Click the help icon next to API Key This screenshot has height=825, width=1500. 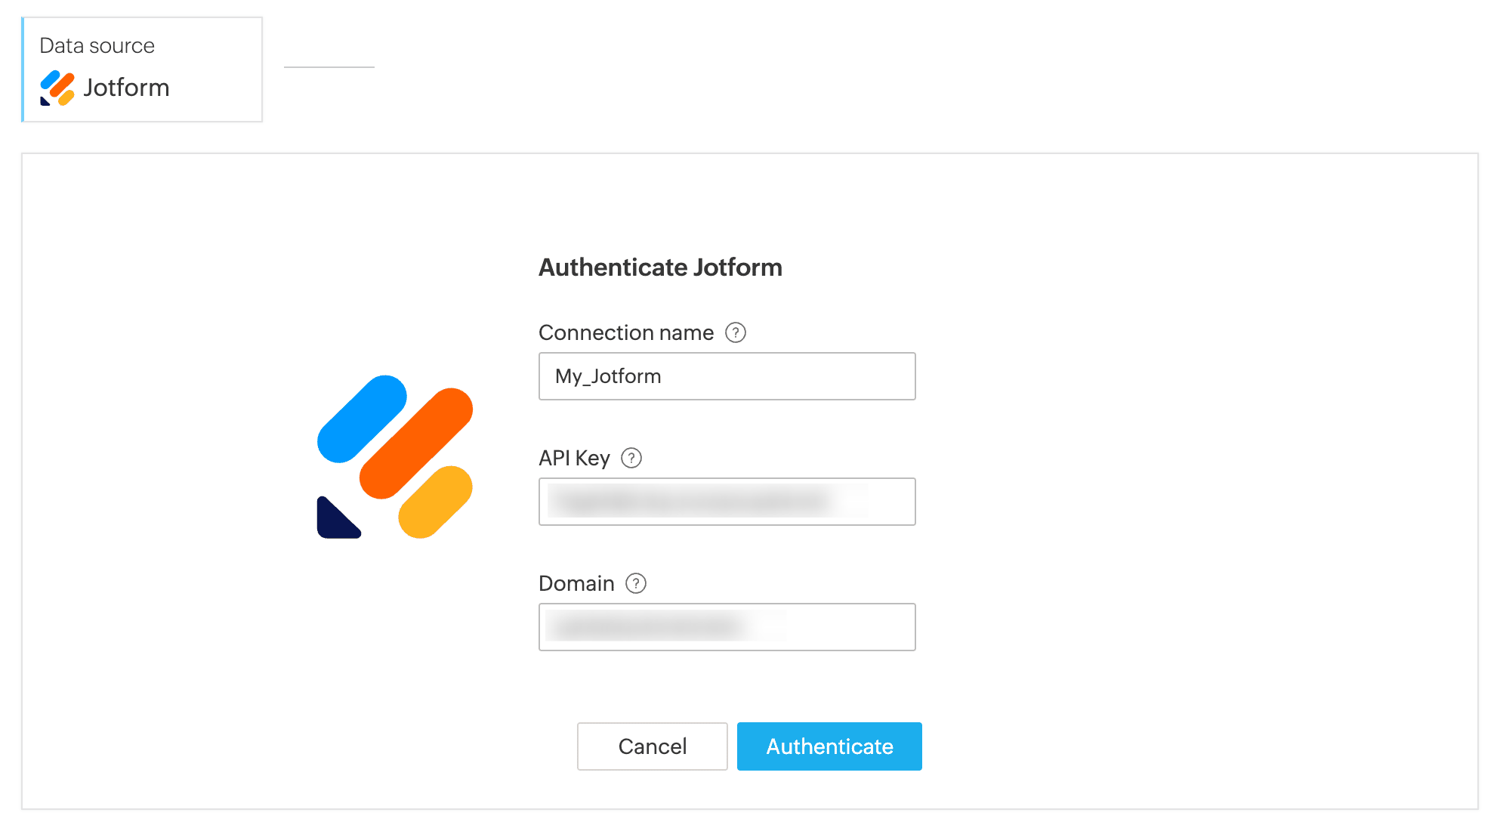point(631,458)
